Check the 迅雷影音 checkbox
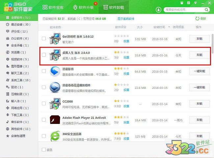 coord(44,71)
